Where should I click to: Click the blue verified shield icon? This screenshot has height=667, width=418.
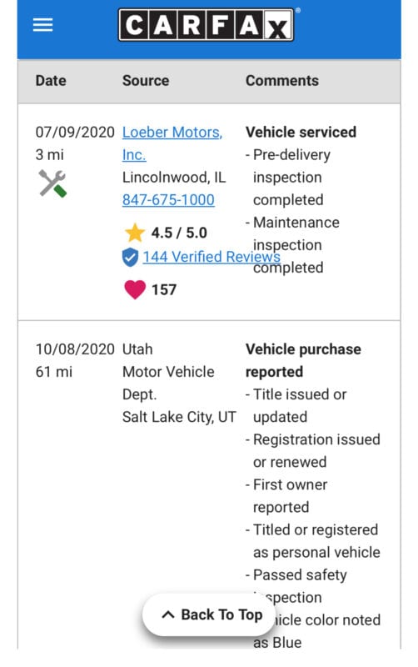pos(130,257)
